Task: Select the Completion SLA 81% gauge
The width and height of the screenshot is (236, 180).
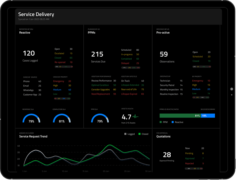Action: pyautogui.click(x=62, y=118)
